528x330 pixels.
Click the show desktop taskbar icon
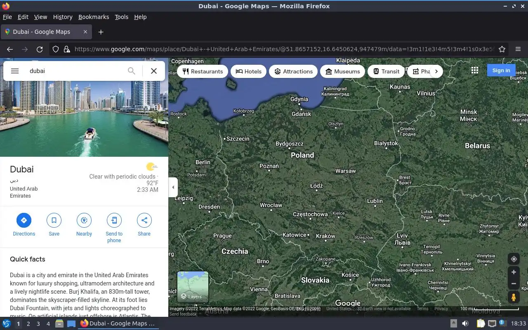pyautogui.click(x=71, y=323)
